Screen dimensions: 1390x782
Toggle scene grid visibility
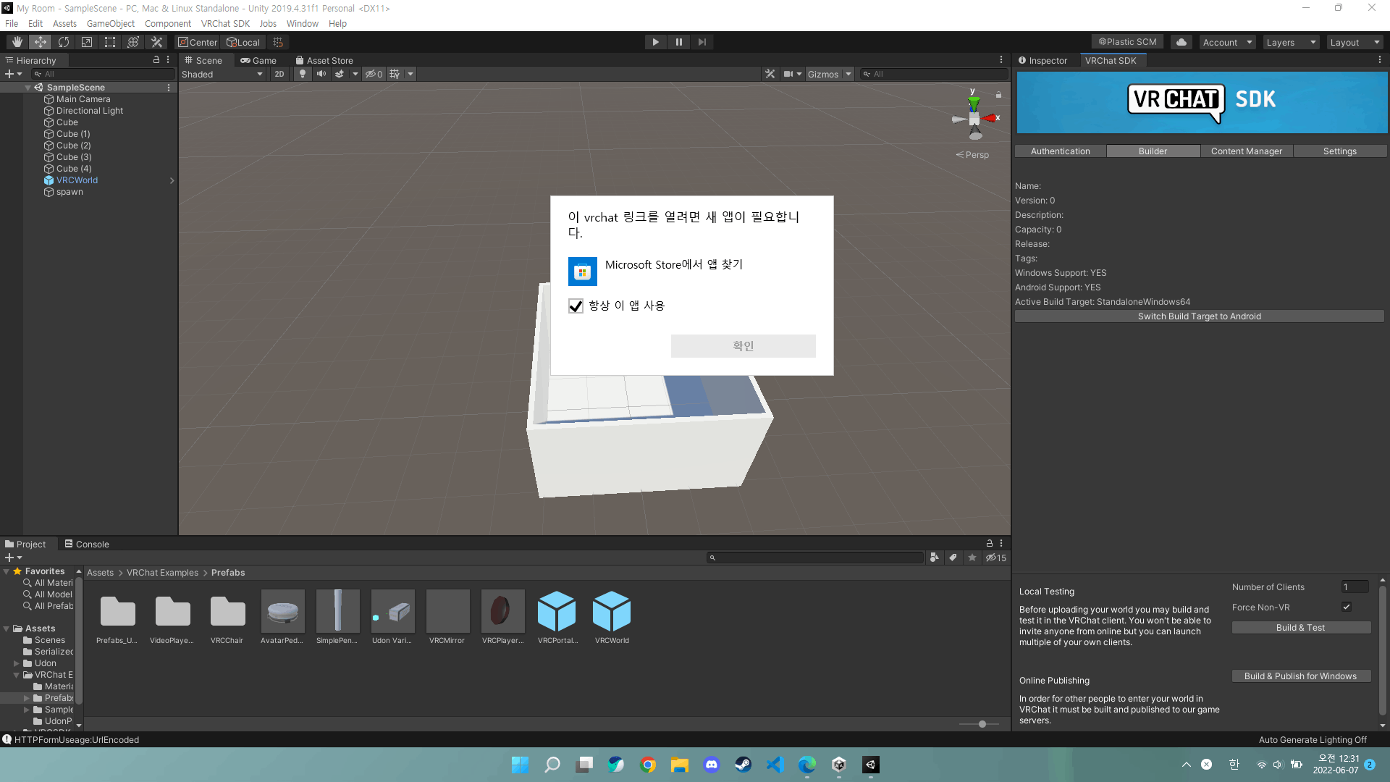[395, 74]
